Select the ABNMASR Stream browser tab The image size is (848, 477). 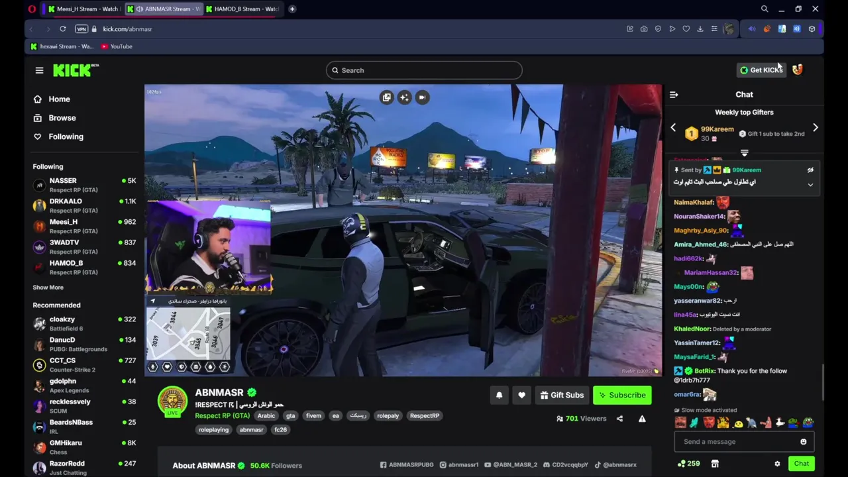coord(163,9)
